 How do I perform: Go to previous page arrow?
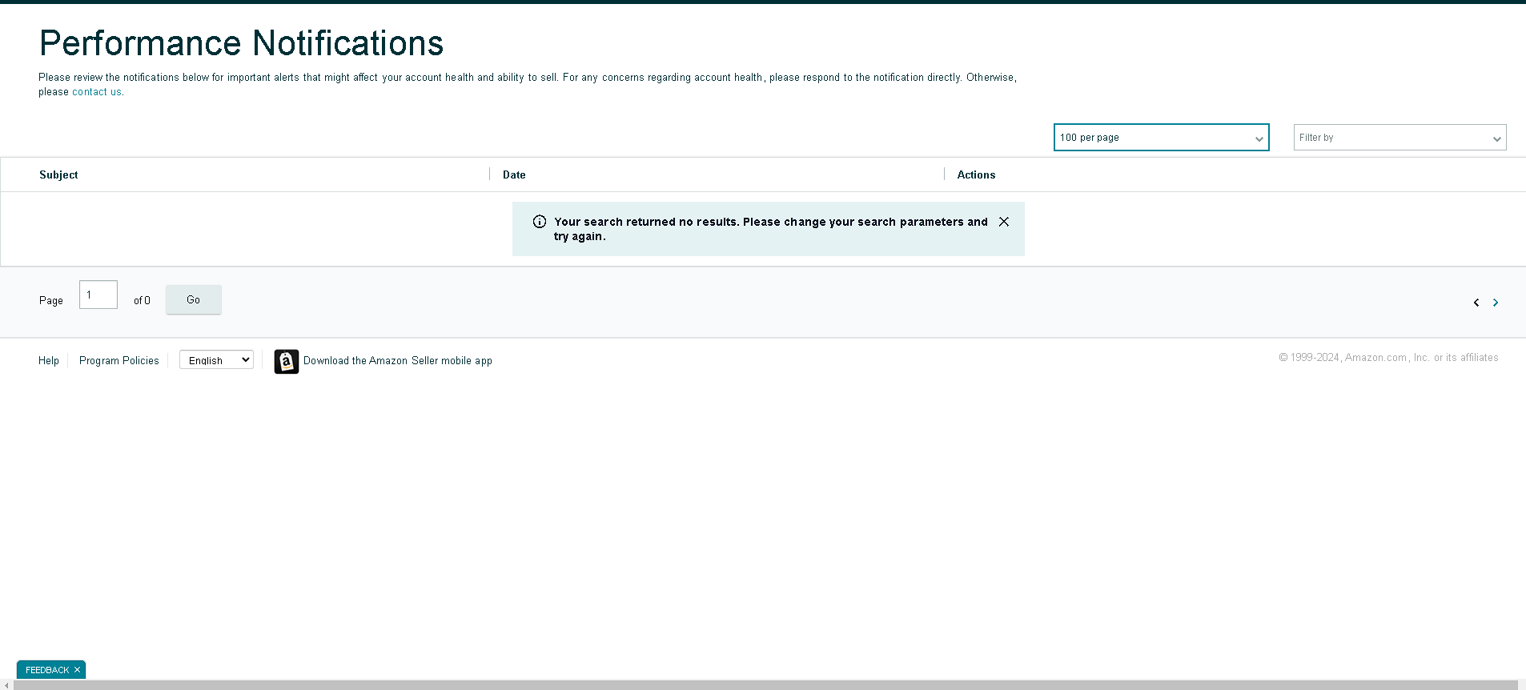[x=1476, y=303]
